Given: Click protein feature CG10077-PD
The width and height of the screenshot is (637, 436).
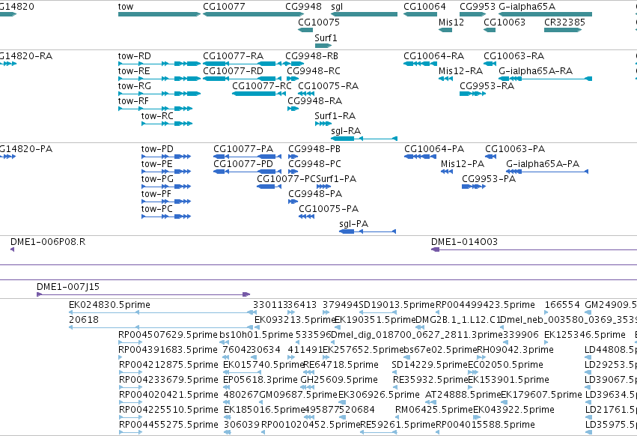Looking at the screenshot, I should 248,172.
